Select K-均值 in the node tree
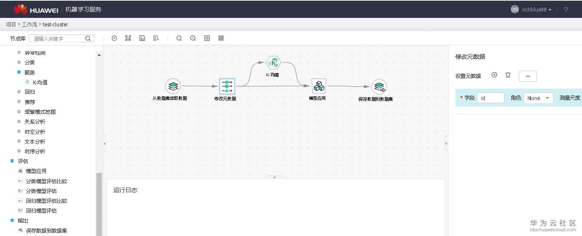The height and width of the screenshot is (236, 582). click(40, 82)
